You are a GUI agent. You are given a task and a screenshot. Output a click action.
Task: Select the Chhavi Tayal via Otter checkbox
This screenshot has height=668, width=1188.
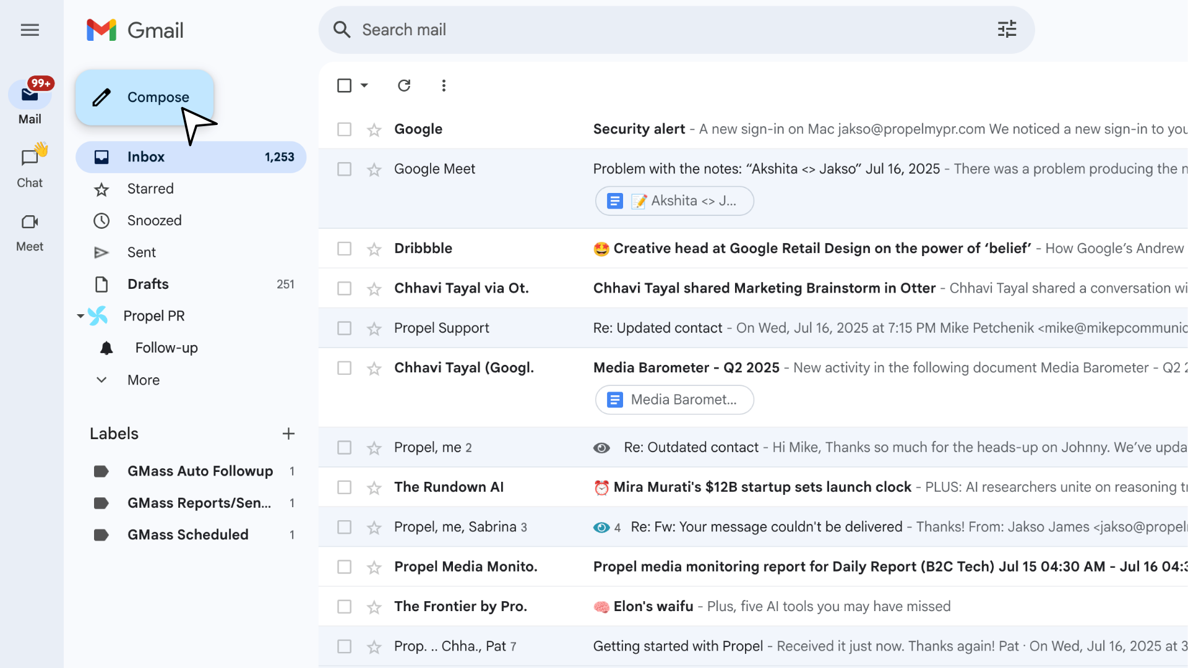(x=344, y=288)
